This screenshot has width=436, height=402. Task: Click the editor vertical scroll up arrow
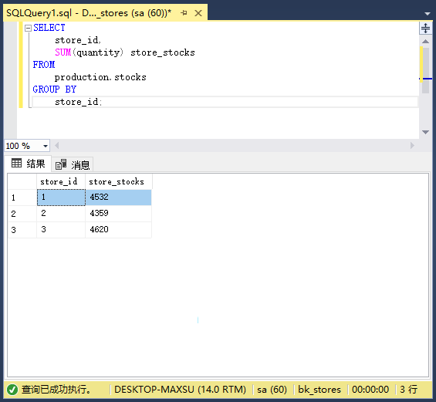point(425,42)
